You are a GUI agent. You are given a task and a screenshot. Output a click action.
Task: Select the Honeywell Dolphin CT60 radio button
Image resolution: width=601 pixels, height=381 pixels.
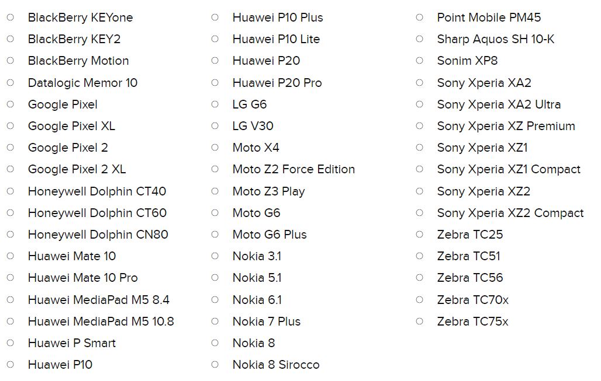click(11, 213)
